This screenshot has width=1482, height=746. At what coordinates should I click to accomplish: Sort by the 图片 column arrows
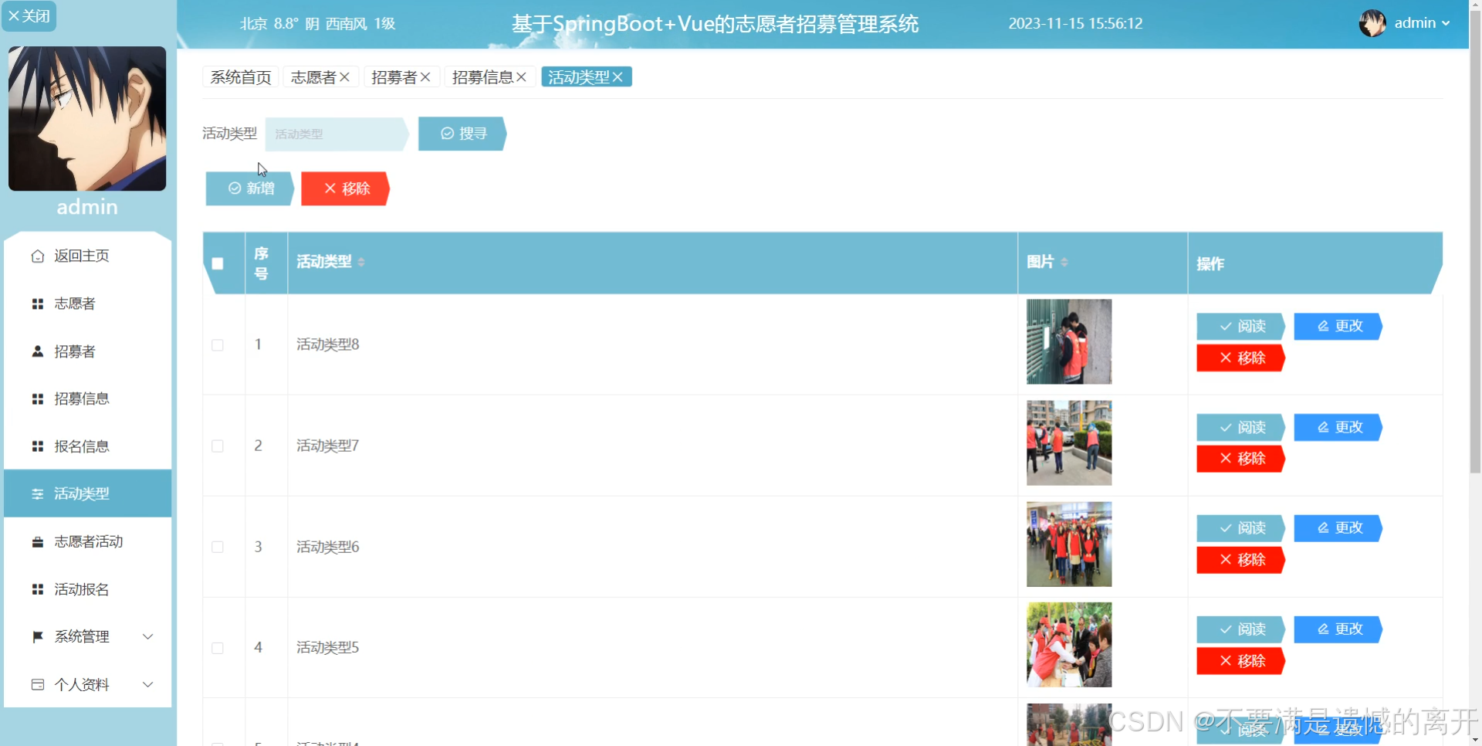coord(1064,263)
